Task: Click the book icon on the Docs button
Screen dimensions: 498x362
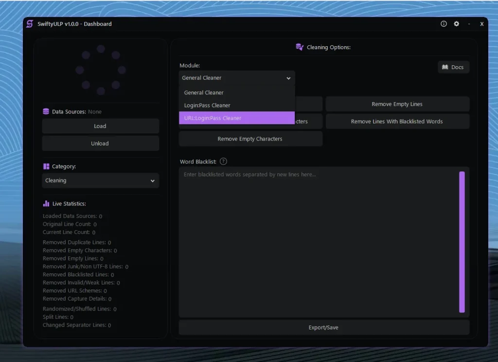Action: click(446, 67)
